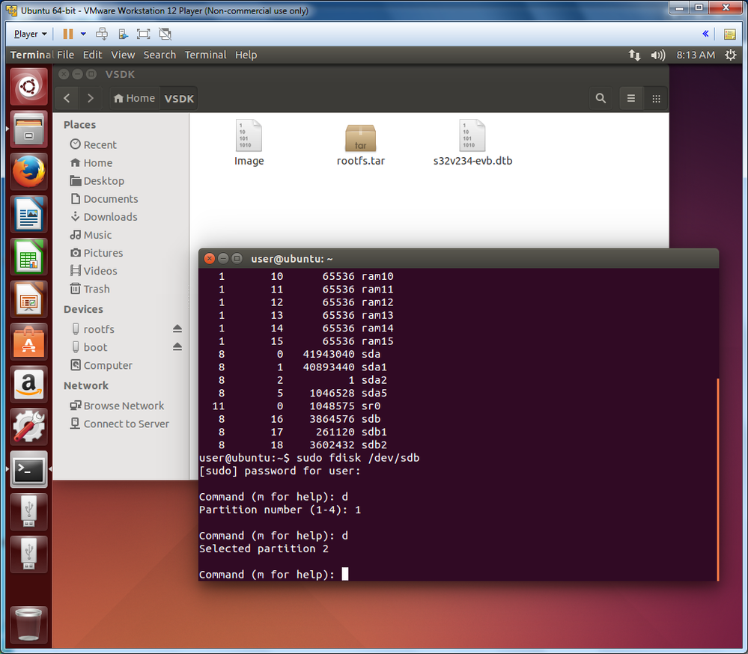748x654 pixels.
Task: Go forward in Files window
Action: (90, 98)
